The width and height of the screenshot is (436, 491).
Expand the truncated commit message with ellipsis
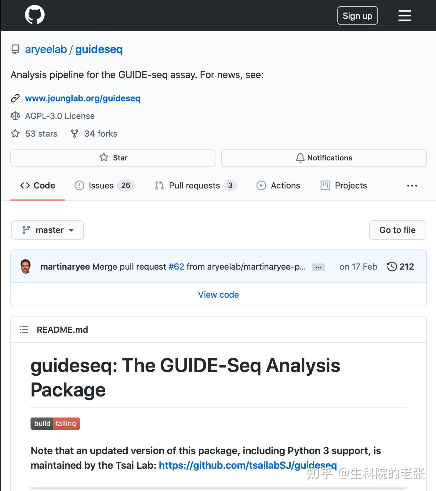(318, 267)
